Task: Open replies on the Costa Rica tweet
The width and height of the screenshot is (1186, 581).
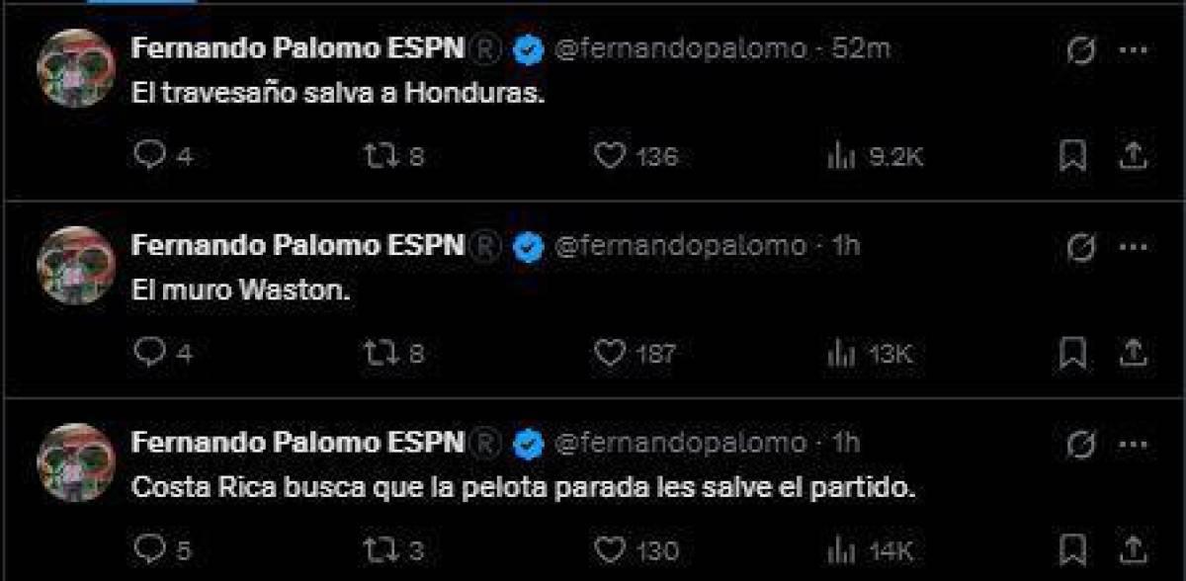Action: (x=150, y=550)
